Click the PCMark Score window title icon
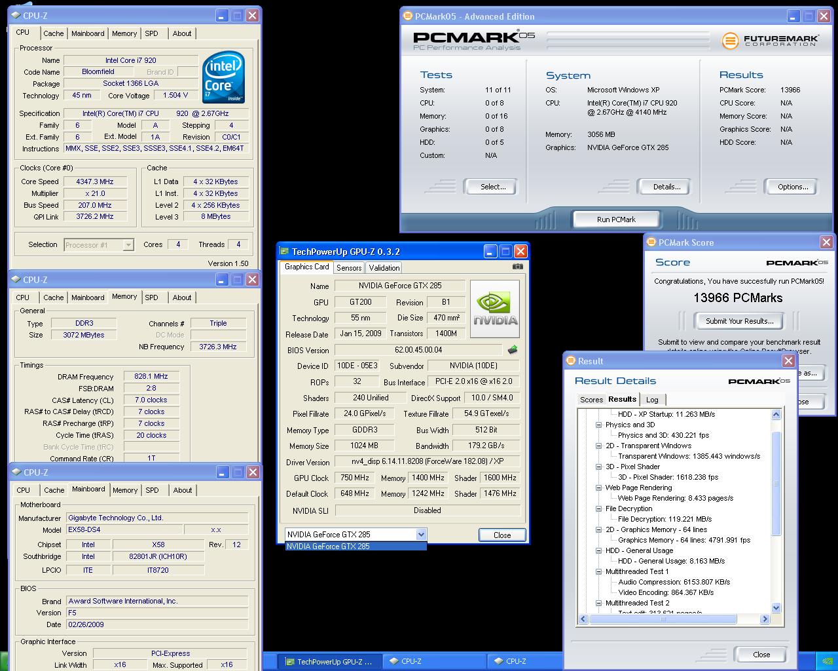 pos(651,242)
